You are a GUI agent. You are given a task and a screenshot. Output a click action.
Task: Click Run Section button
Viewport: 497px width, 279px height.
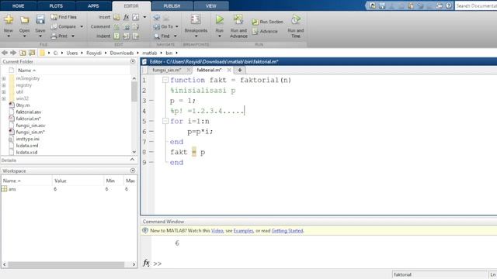point(267,22)
